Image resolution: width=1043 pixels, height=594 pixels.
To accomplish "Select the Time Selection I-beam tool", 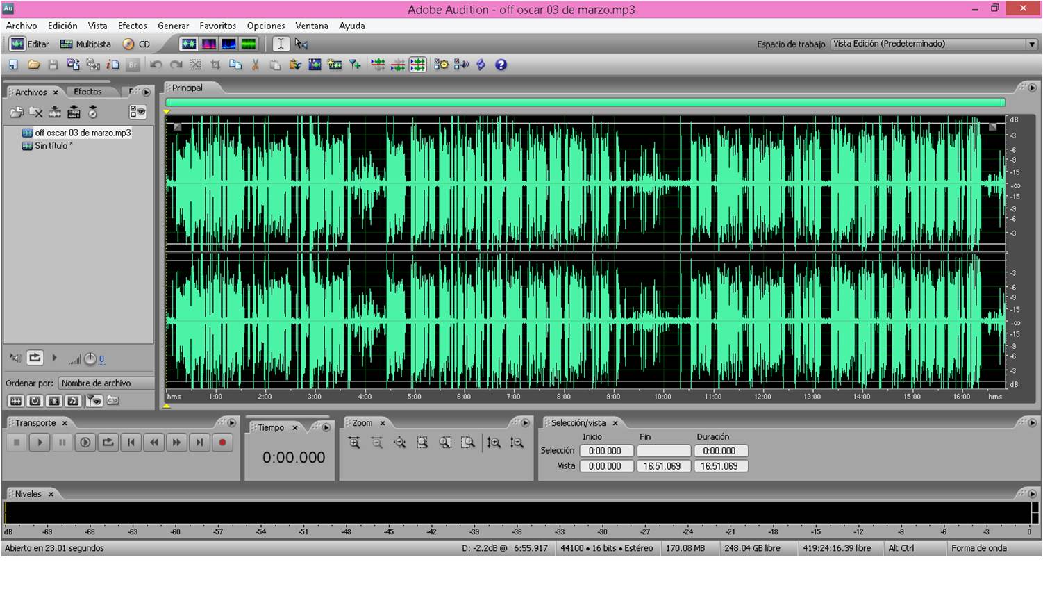I will click(281, 44).
